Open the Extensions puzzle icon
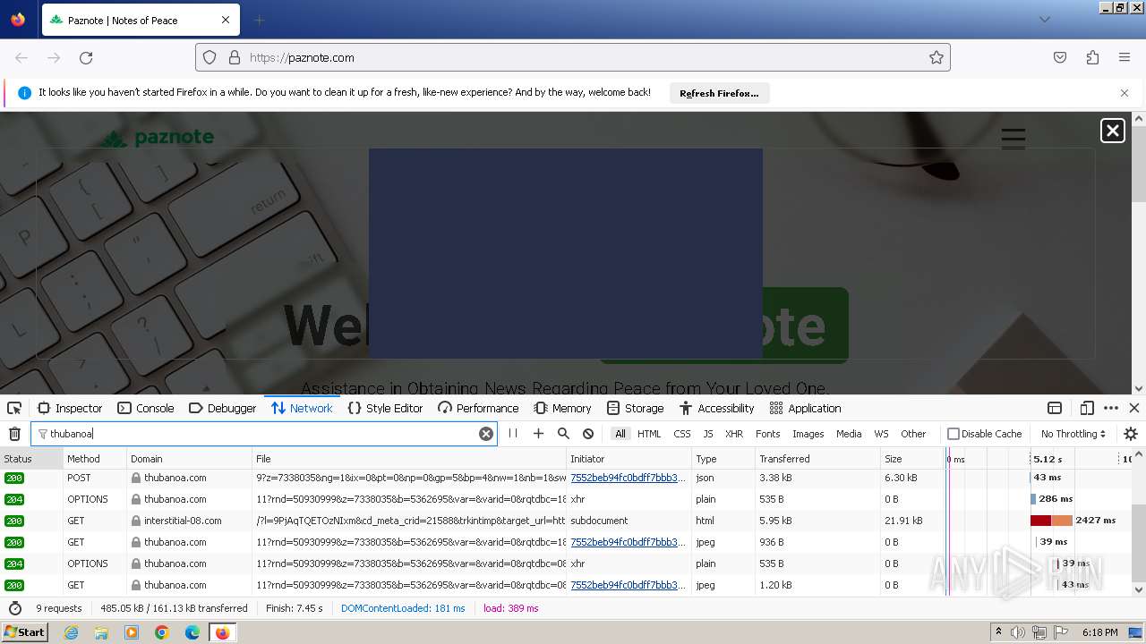The image size is (1146, 644). pyautogui.click(x=1092, y=57)
